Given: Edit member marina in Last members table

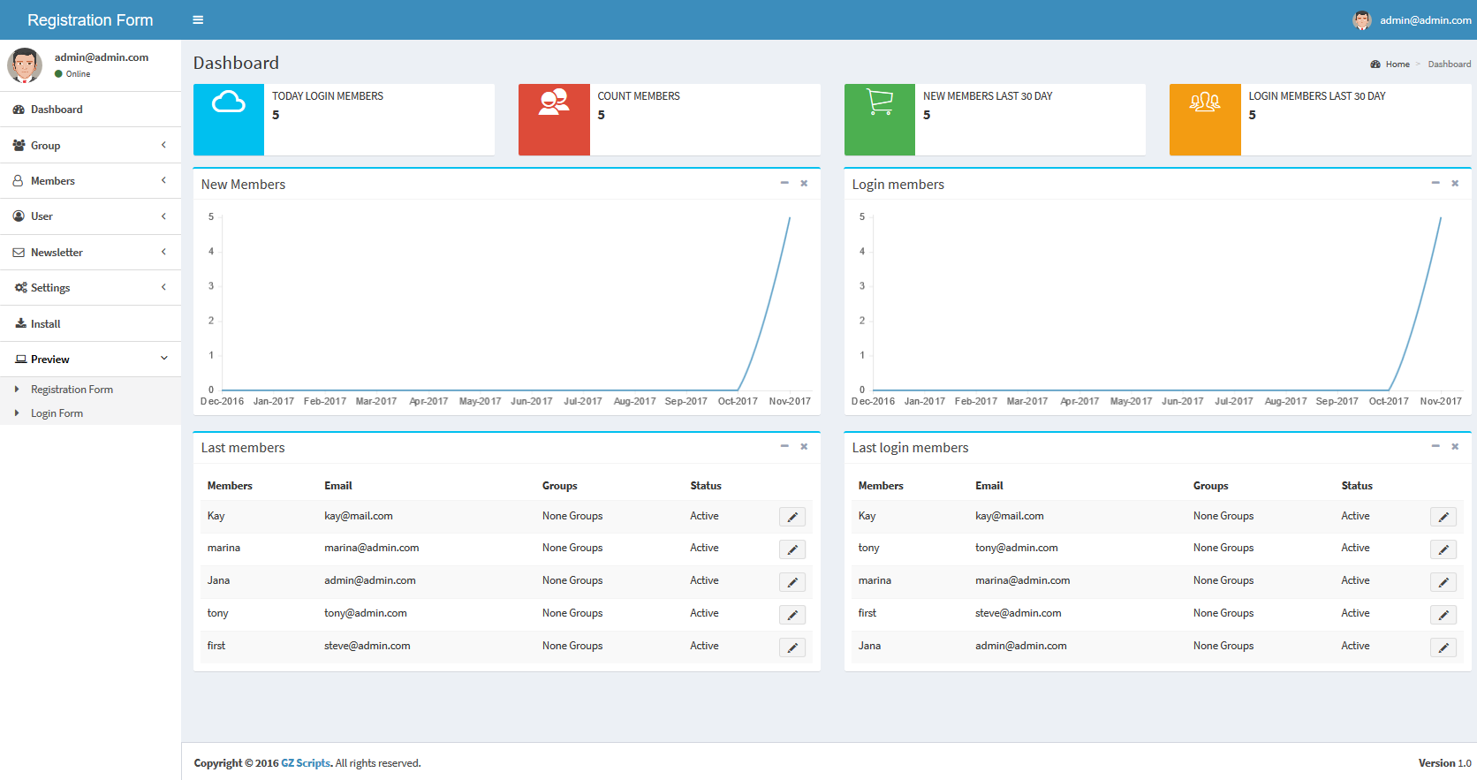Looking at the screenshot, I should point(792,549).
